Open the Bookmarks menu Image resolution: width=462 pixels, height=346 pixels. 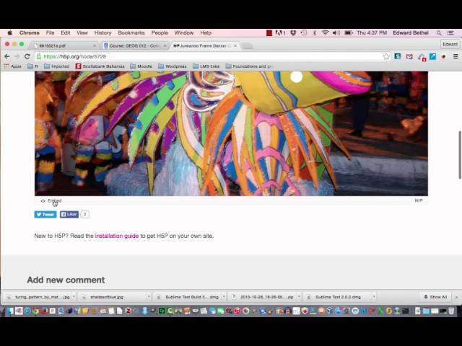[131, 32]
